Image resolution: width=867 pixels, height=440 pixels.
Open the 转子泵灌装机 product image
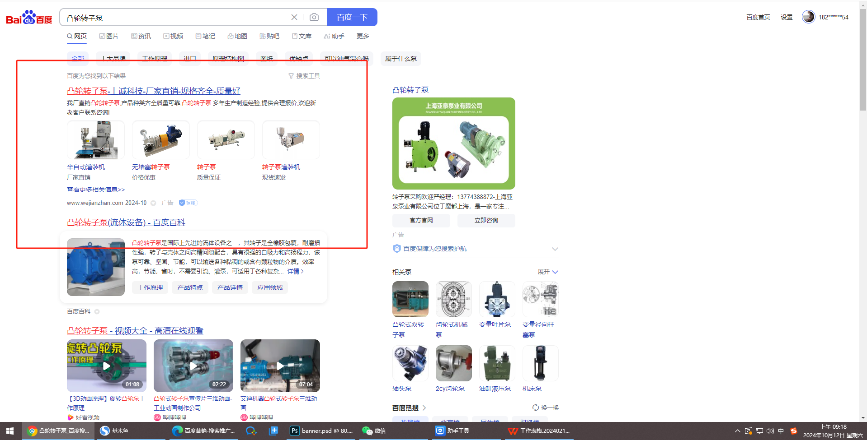pyautogui.click(x=291, y=140)
